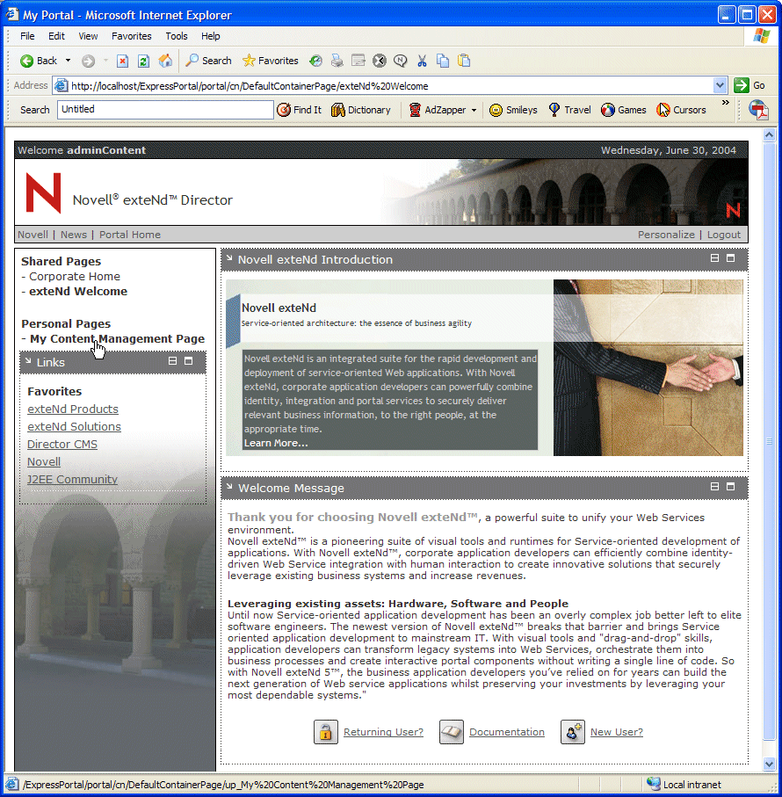Click the Games toolbar button
This screenshot has height=797, width=782.
(x=624, y=110)
